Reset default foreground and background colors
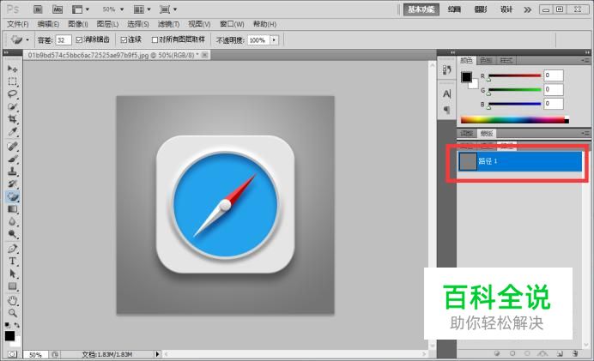The width and height of the screenshot is (594, 361). 8,325
